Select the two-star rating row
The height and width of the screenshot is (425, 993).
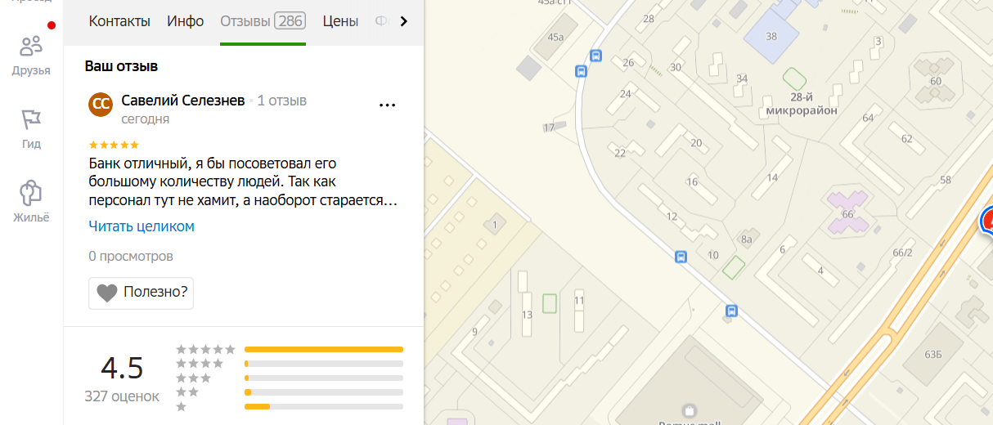pyautogui.click(x=290, y=392)
